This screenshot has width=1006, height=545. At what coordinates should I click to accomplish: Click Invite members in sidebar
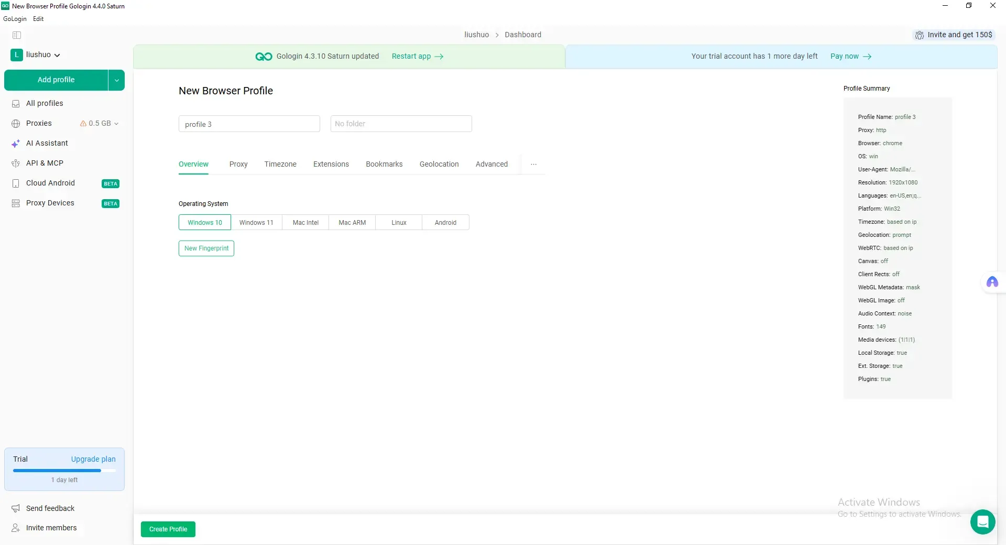[51, 528]
